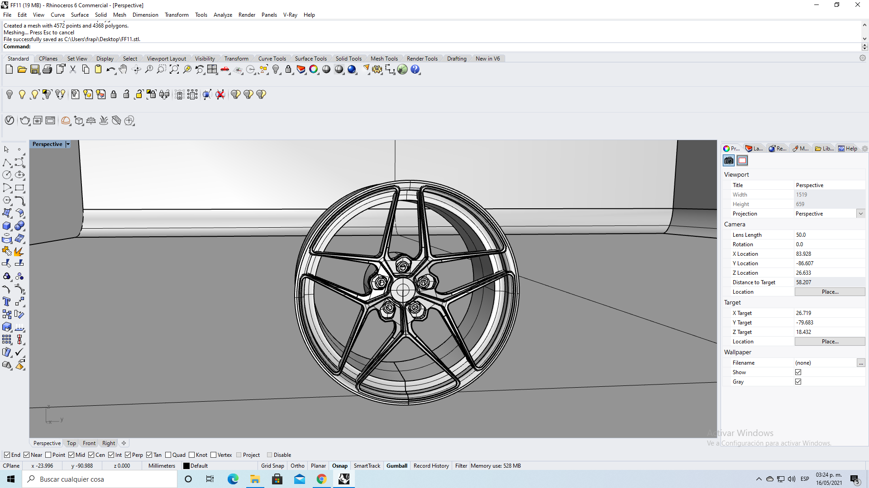Click the wallpaper Filename browse button
Image resolution: width=869 pixels, height=488 pixels.
point(861,363)
